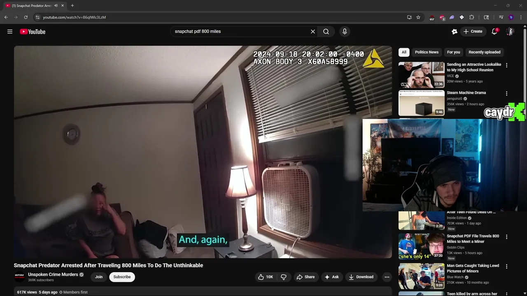The width and height of the screenshot is (527, 296).
Task: Open Snapchat PDF File Travels title link
Action: point(473,239)
